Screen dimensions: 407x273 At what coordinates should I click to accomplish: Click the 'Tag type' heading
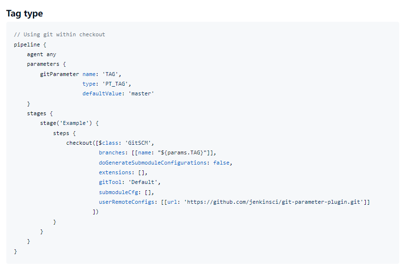(24, 14)
